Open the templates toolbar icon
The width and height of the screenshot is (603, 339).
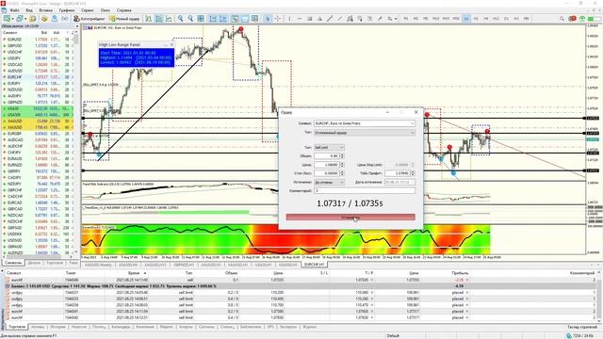(x=254, y=19)
